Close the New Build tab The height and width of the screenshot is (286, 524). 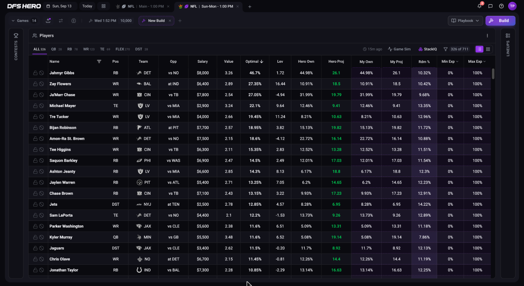click(169, 21)
